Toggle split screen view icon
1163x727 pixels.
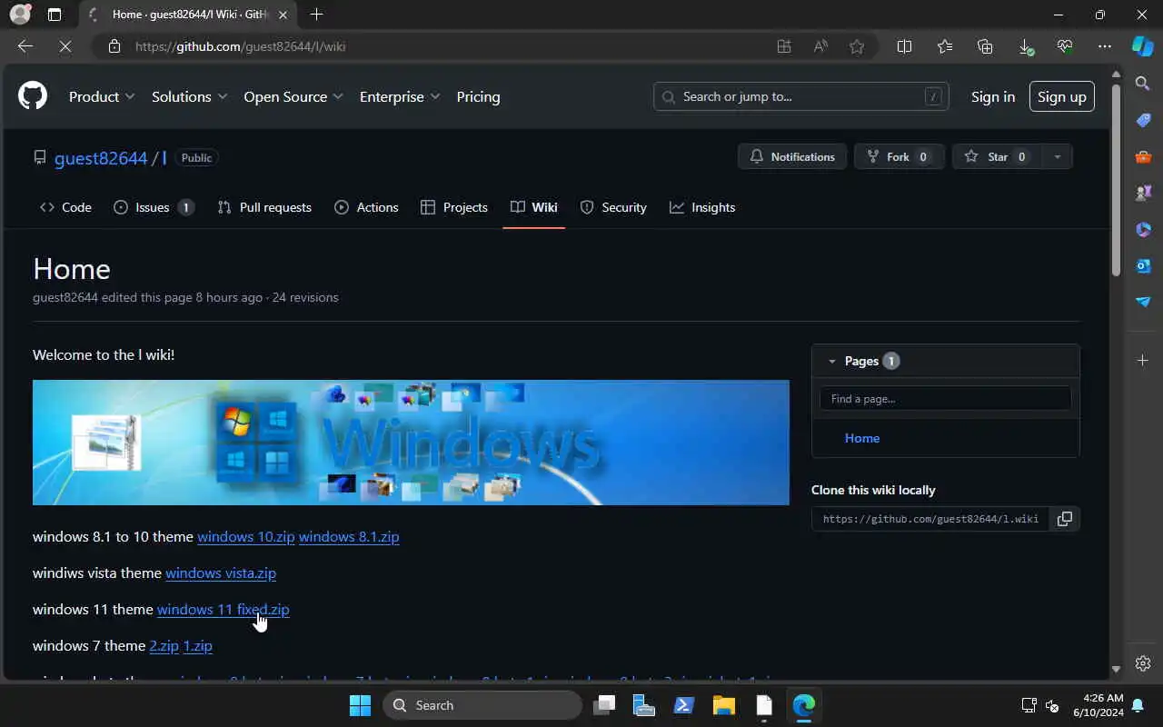pos(904,46)
